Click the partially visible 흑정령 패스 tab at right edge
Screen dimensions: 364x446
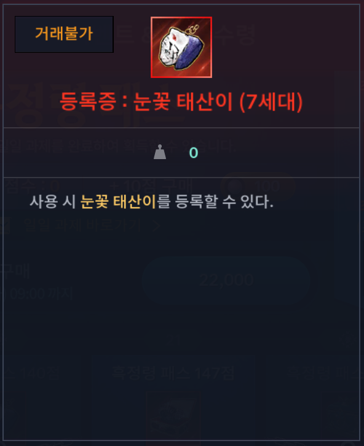pyautogui.click(x=323, y=373)
